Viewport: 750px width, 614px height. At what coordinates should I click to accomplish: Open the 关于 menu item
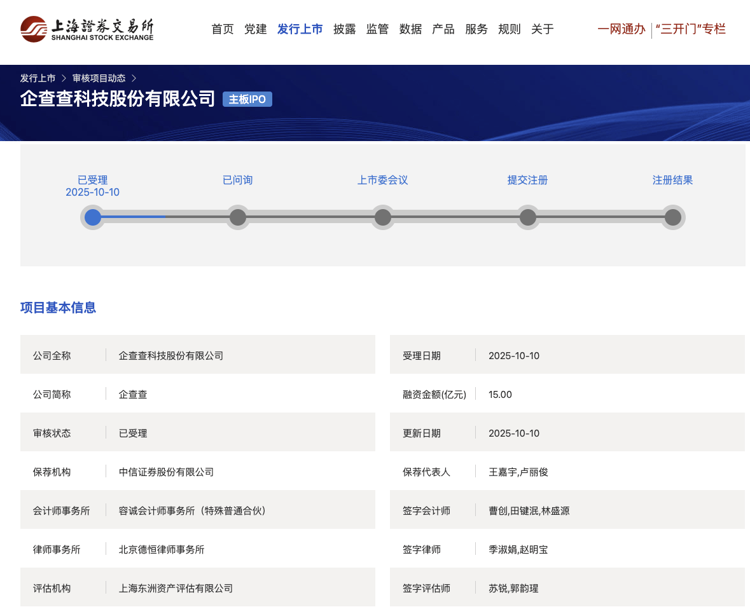(543, 29)
